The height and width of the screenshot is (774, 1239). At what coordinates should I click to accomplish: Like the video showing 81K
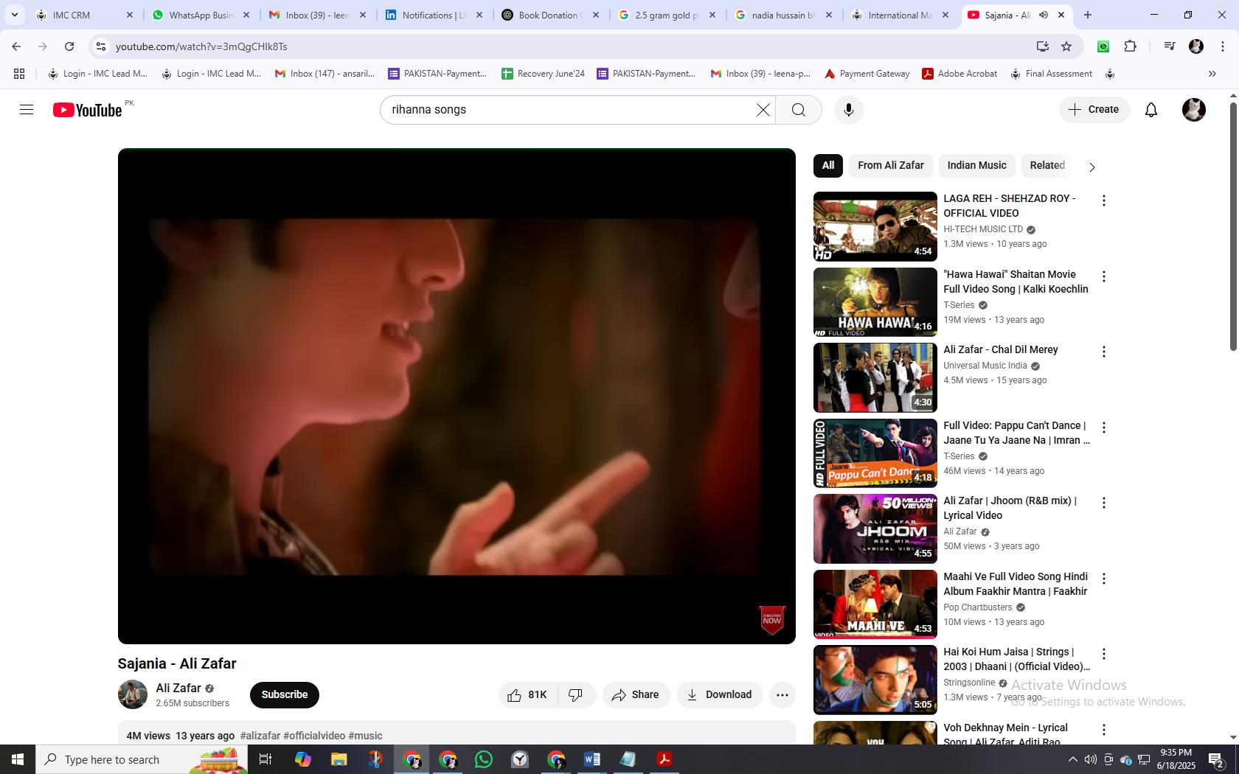point(527,695)
